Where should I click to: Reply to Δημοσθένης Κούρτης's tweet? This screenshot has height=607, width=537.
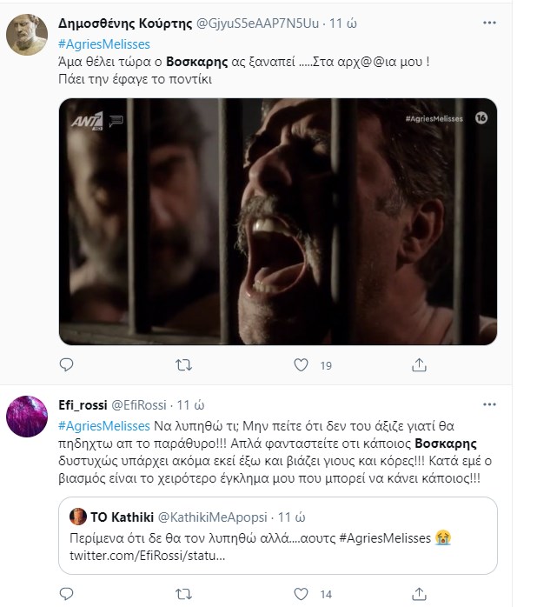pyautogui.click(x=67, y=365)
